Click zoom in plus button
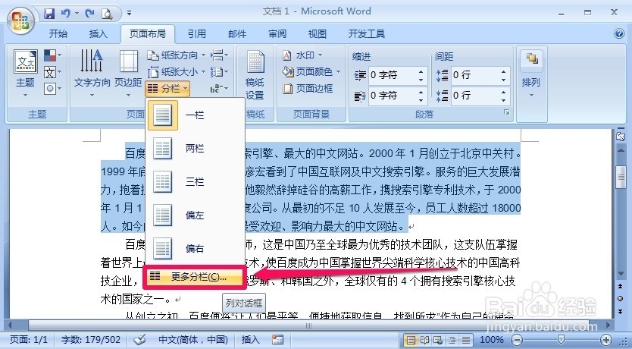Image resolution: width=632 pixels, height=349 pixels. coord(606,340)
